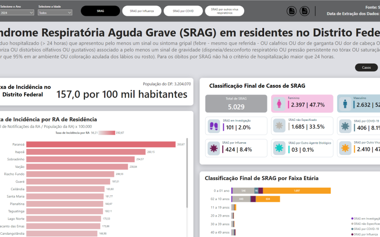Open SRAG por outros vírus respiratórios tab
This screenshot has width=380, height=237.
point(225,11)
